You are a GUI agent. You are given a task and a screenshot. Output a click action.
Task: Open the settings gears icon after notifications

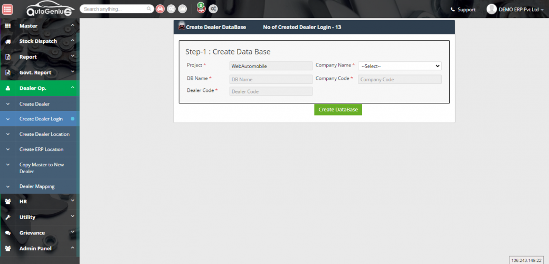[x=213, y=9]
